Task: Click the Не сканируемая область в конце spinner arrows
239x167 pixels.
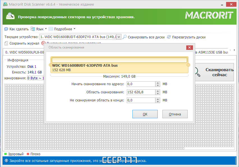Action: click(158, 100)
